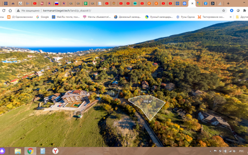Viewport: 248px width, 155px height.
Task: Open the Денежный календарь bookmark
Action: [127, 17]
